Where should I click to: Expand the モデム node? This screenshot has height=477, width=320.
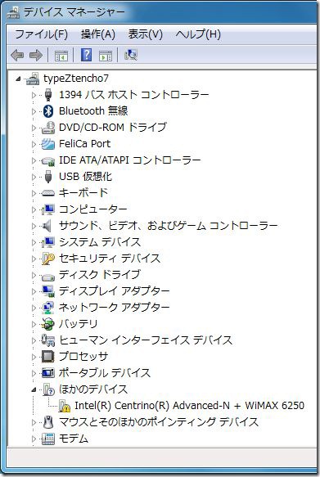34,439
